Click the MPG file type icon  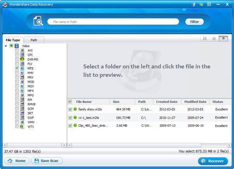22,95
